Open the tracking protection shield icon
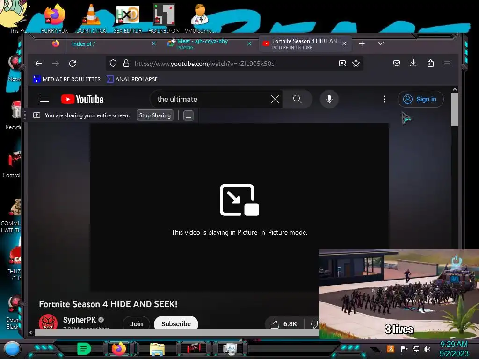This screenshot has height=359, width=479. pyautogui.click(x=113, y=63)
